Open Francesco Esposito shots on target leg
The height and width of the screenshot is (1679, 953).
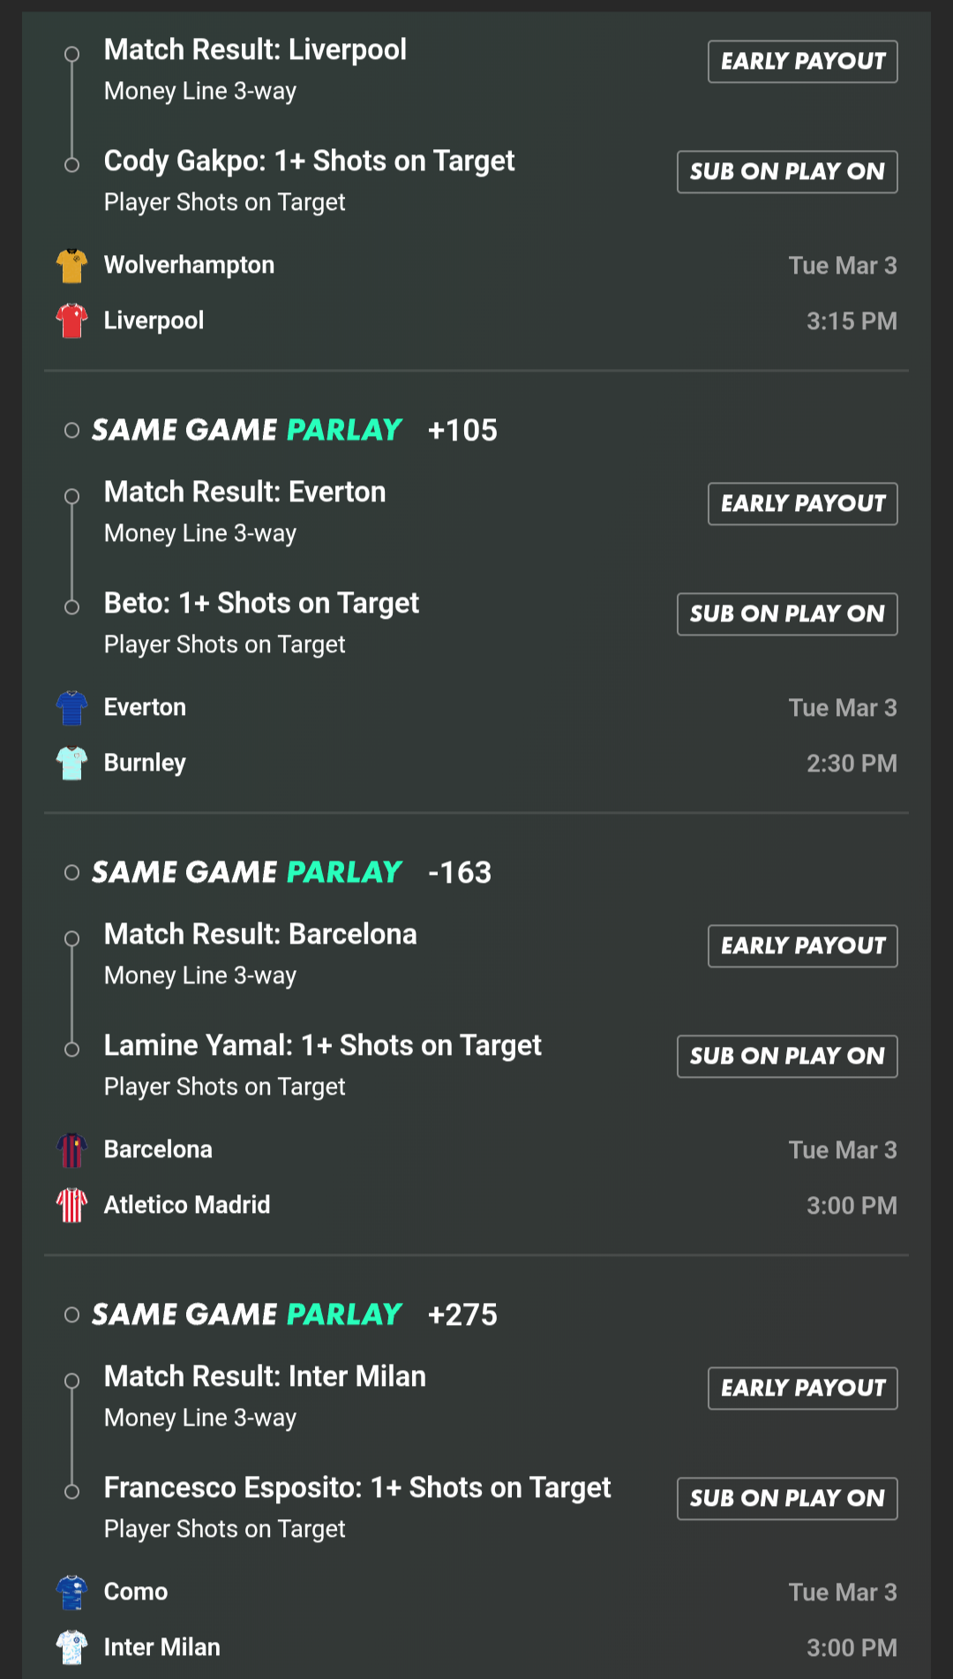pos(356,1488)
